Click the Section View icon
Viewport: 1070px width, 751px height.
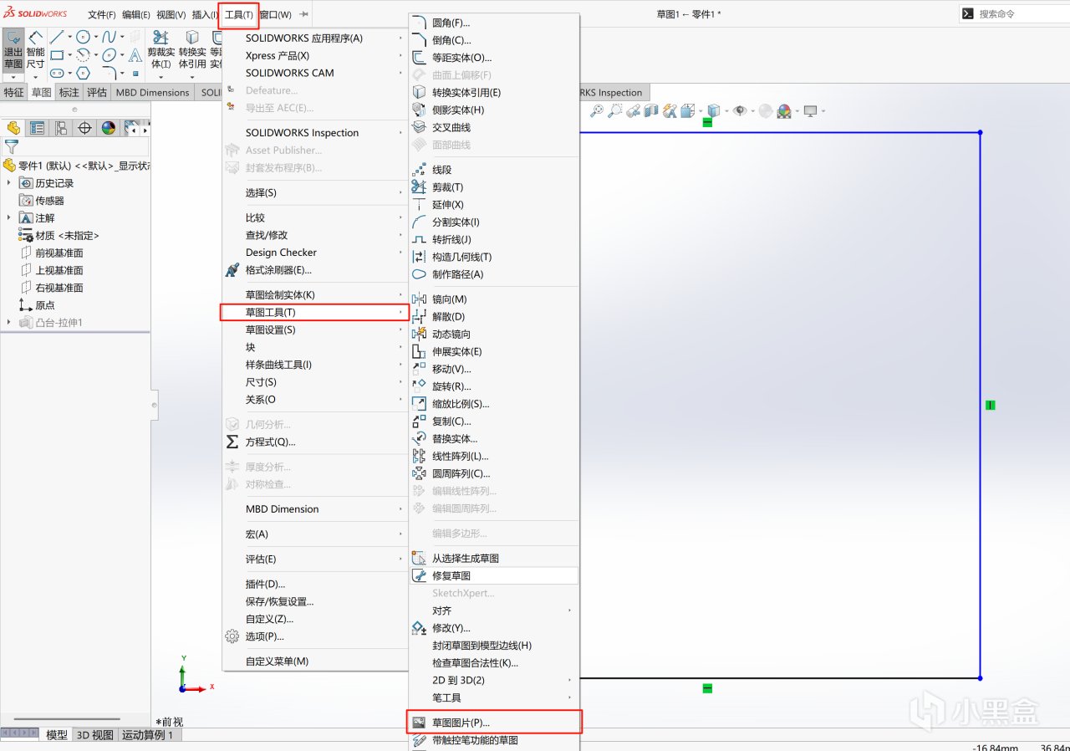651,110
